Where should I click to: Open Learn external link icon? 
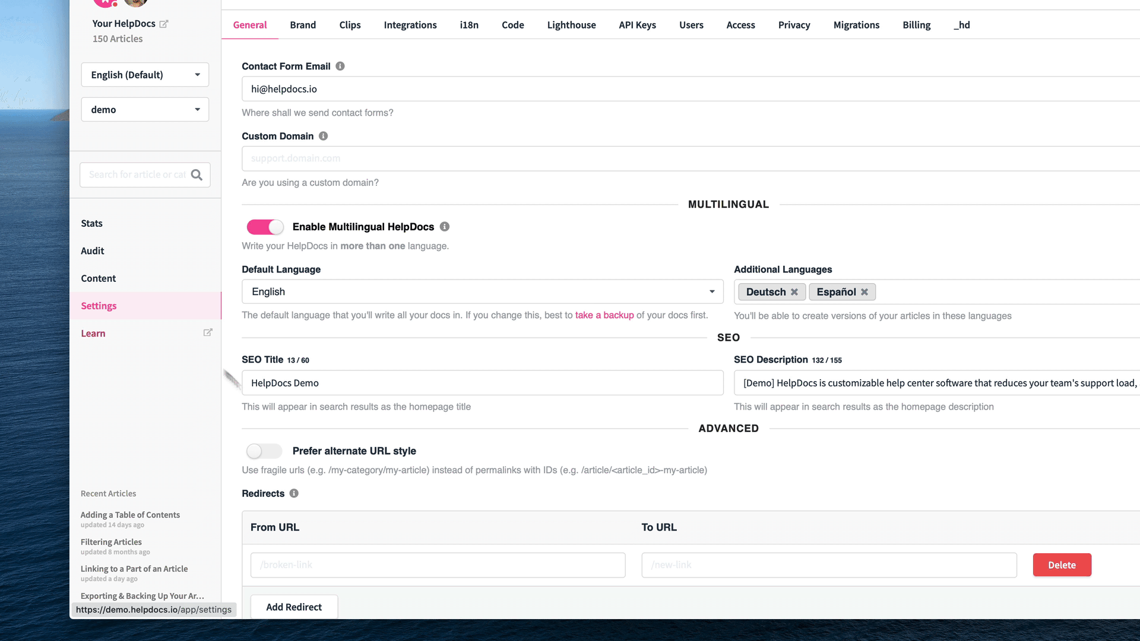coord(208,333)
